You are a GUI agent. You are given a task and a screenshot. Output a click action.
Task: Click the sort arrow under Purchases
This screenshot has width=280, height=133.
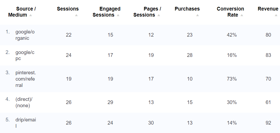(x=197, y=15)
